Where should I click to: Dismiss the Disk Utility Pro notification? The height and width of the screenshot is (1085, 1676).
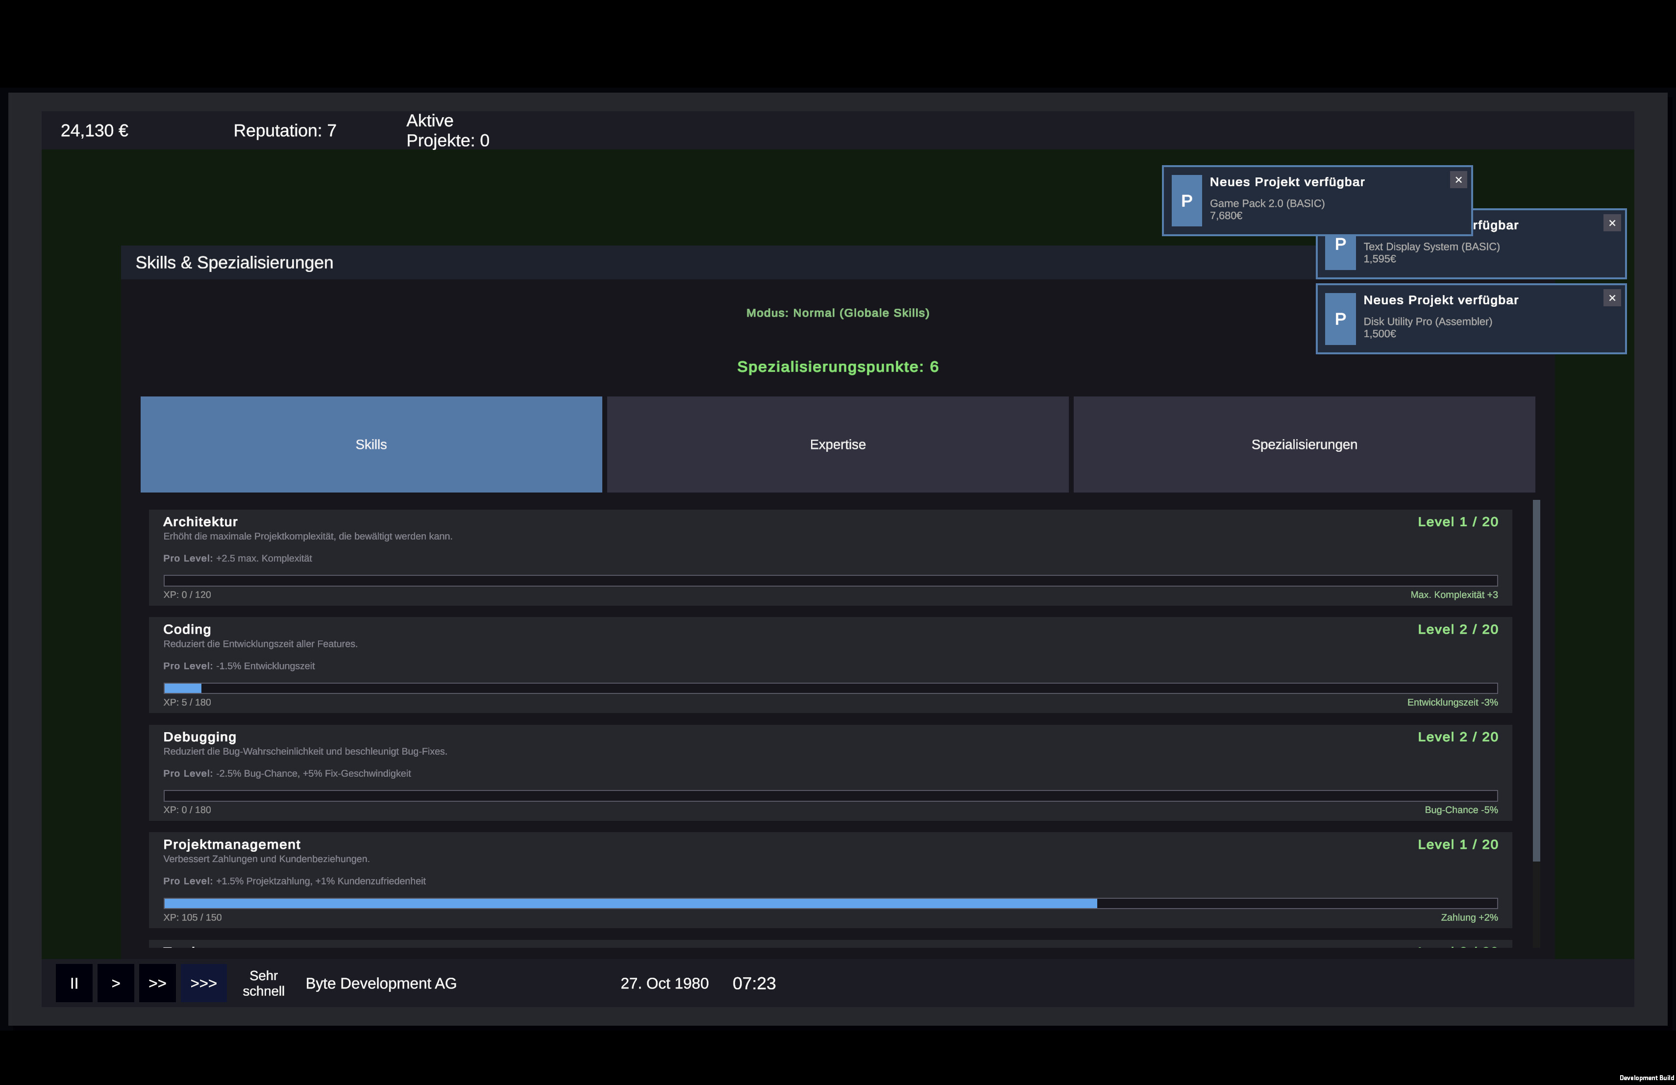(x=1612, y=297)
